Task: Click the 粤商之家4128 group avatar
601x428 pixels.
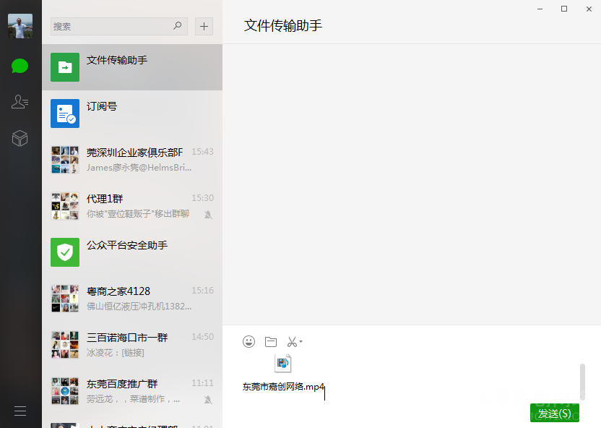Action: click(x=65, y=299)
